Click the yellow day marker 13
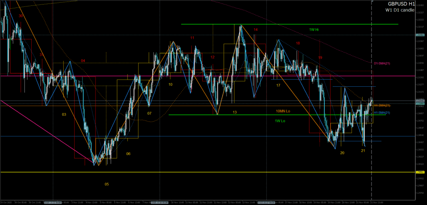Screen dimensions: 427x205 pyautogui.click(x=235, y=112)
